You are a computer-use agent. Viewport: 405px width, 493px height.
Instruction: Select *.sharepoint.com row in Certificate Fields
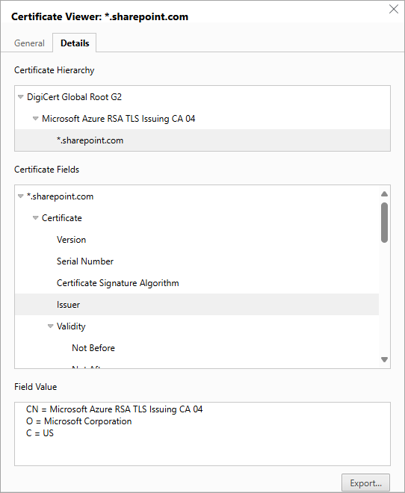coord(197,196)
